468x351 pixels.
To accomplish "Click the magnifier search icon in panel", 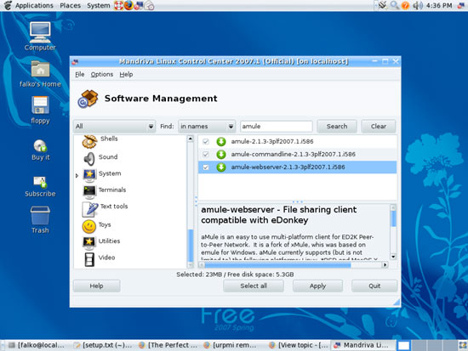I will (x=394, y=5).
